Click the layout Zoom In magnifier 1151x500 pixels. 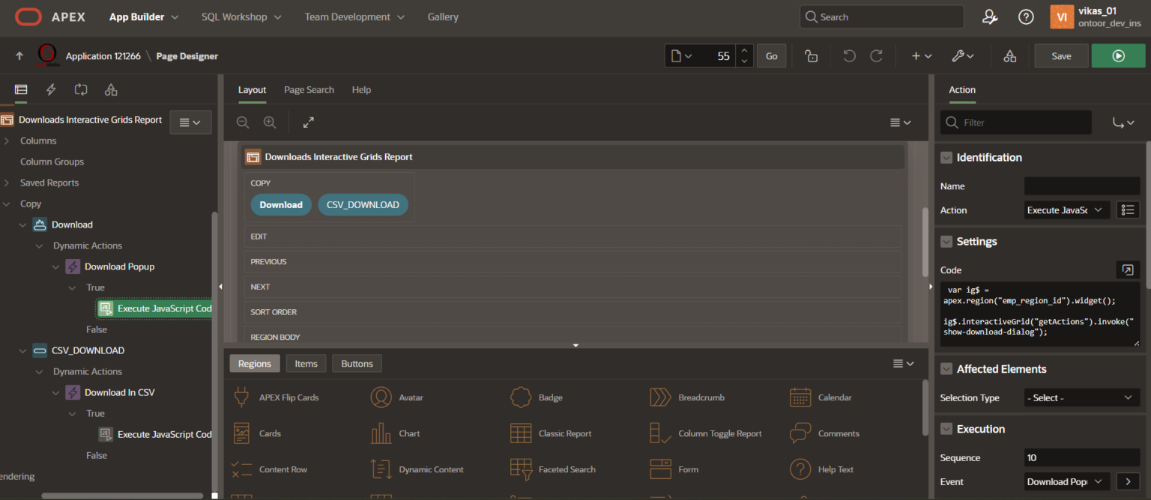click(x=270, y=123)
